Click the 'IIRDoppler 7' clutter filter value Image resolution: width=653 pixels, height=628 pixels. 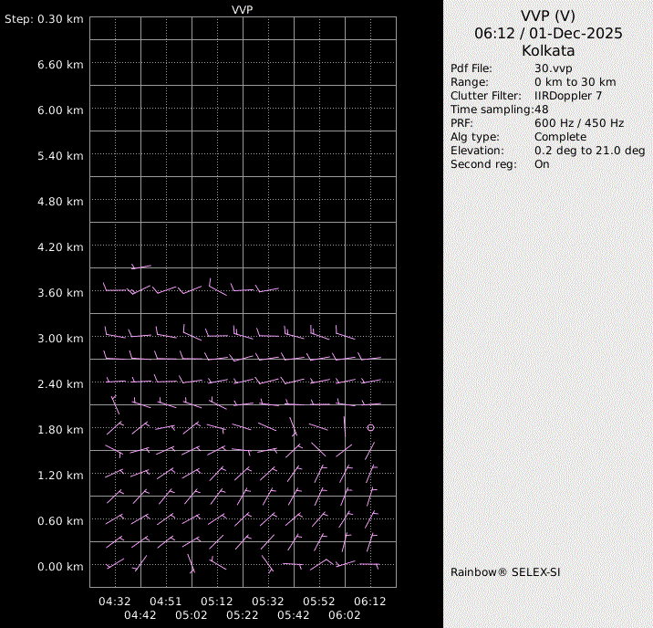pos(567,96)
